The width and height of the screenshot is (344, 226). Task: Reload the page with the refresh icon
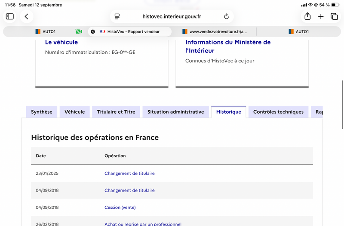click(x=227, y=16)
